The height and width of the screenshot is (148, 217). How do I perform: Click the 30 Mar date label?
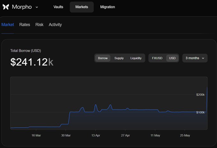pyautogui.click(x=66, y=136)
